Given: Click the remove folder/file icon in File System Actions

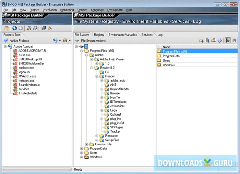Looking at the screenshot, I should tap(213, 41).
